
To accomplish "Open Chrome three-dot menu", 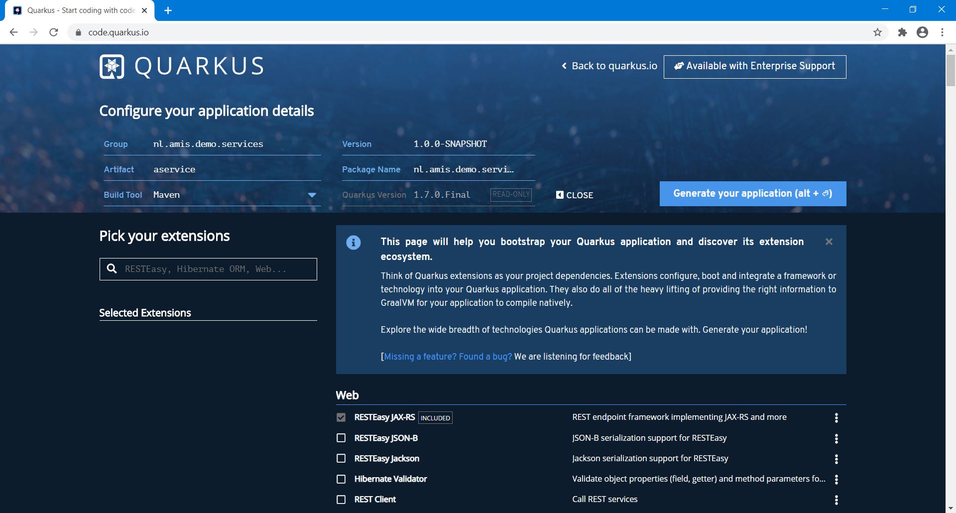I will [x=942, y=32].
